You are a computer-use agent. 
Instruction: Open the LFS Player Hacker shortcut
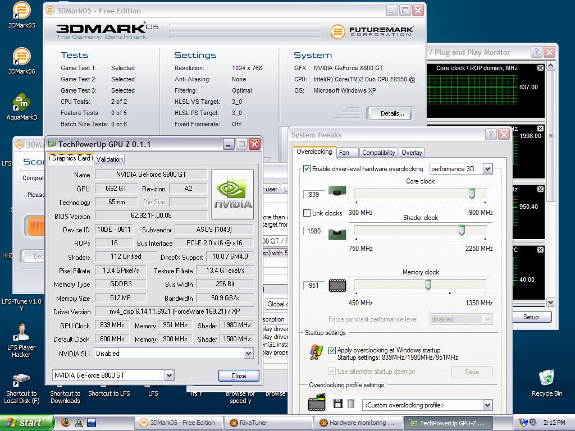tap(21, 341)
